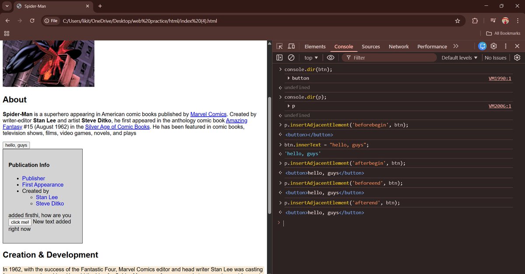Select the inspect element cursor tool
The height and width of the screenshot is (274, 525).
click(279, 46)
